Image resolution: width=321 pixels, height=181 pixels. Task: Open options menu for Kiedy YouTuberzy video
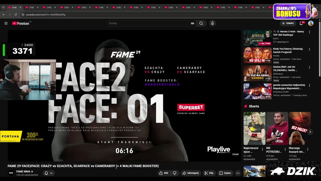point(309,49)
